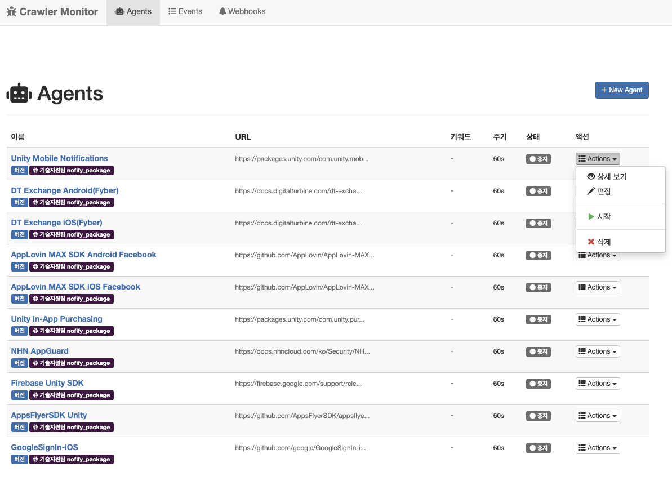
Task: Toggle 중지 status of AppLovin MAX SDK Android Facebook
Action: (539, 255)
